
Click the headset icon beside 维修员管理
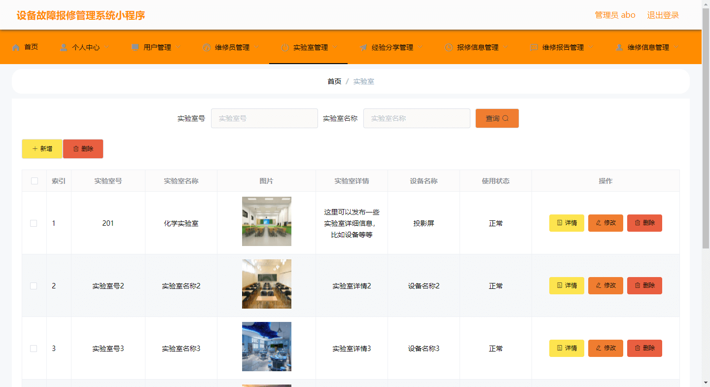click(x=207, y=47)
